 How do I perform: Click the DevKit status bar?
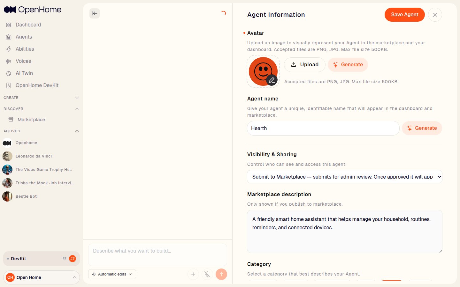42,259
